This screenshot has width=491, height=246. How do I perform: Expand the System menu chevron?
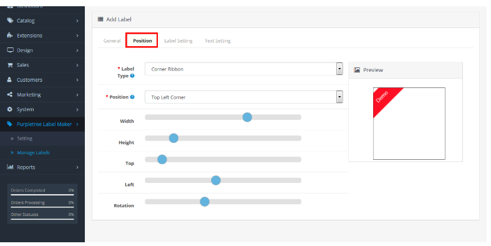pos(77,109)
